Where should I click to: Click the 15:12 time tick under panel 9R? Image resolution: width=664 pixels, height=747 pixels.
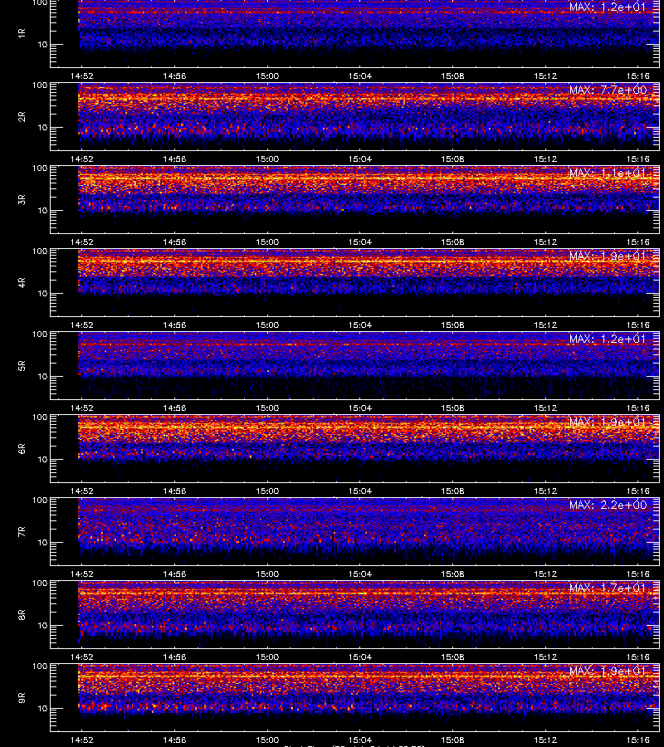pos(545,740)
